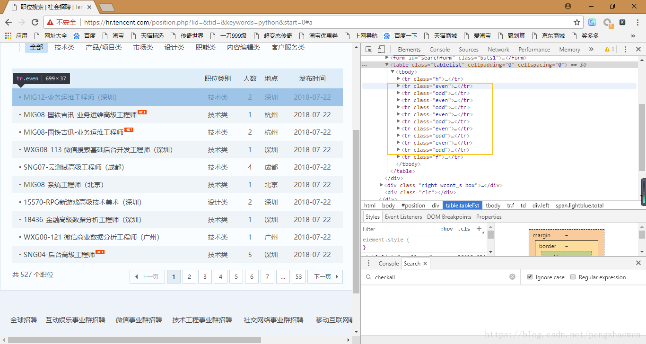This screenshot has height=344, width=646.
Task: Open the 百度 bookmark
Action: coord(85,35)
